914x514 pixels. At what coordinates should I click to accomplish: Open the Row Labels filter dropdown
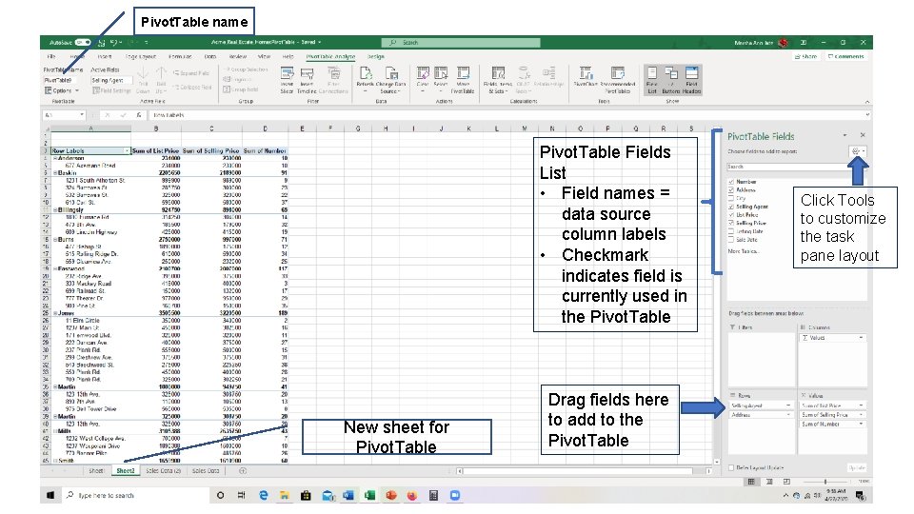(127, 151)
